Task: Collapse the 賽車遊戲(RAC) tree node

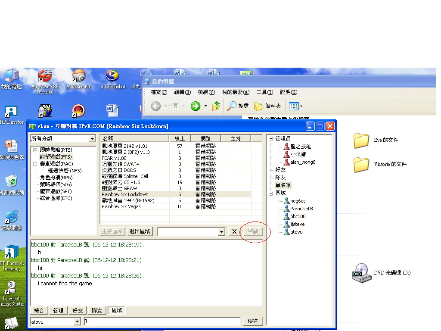Action: click(x=35, y=164)
